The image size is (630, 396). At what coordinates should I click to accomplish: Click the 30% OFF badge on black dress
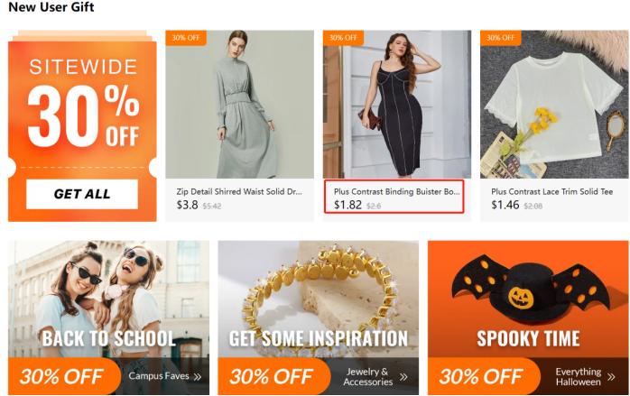point(343,38)
